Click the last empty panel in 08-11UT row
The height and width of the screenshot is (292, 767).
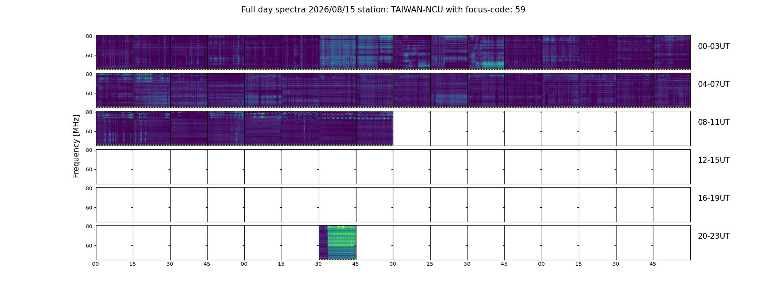click(672, 128)
